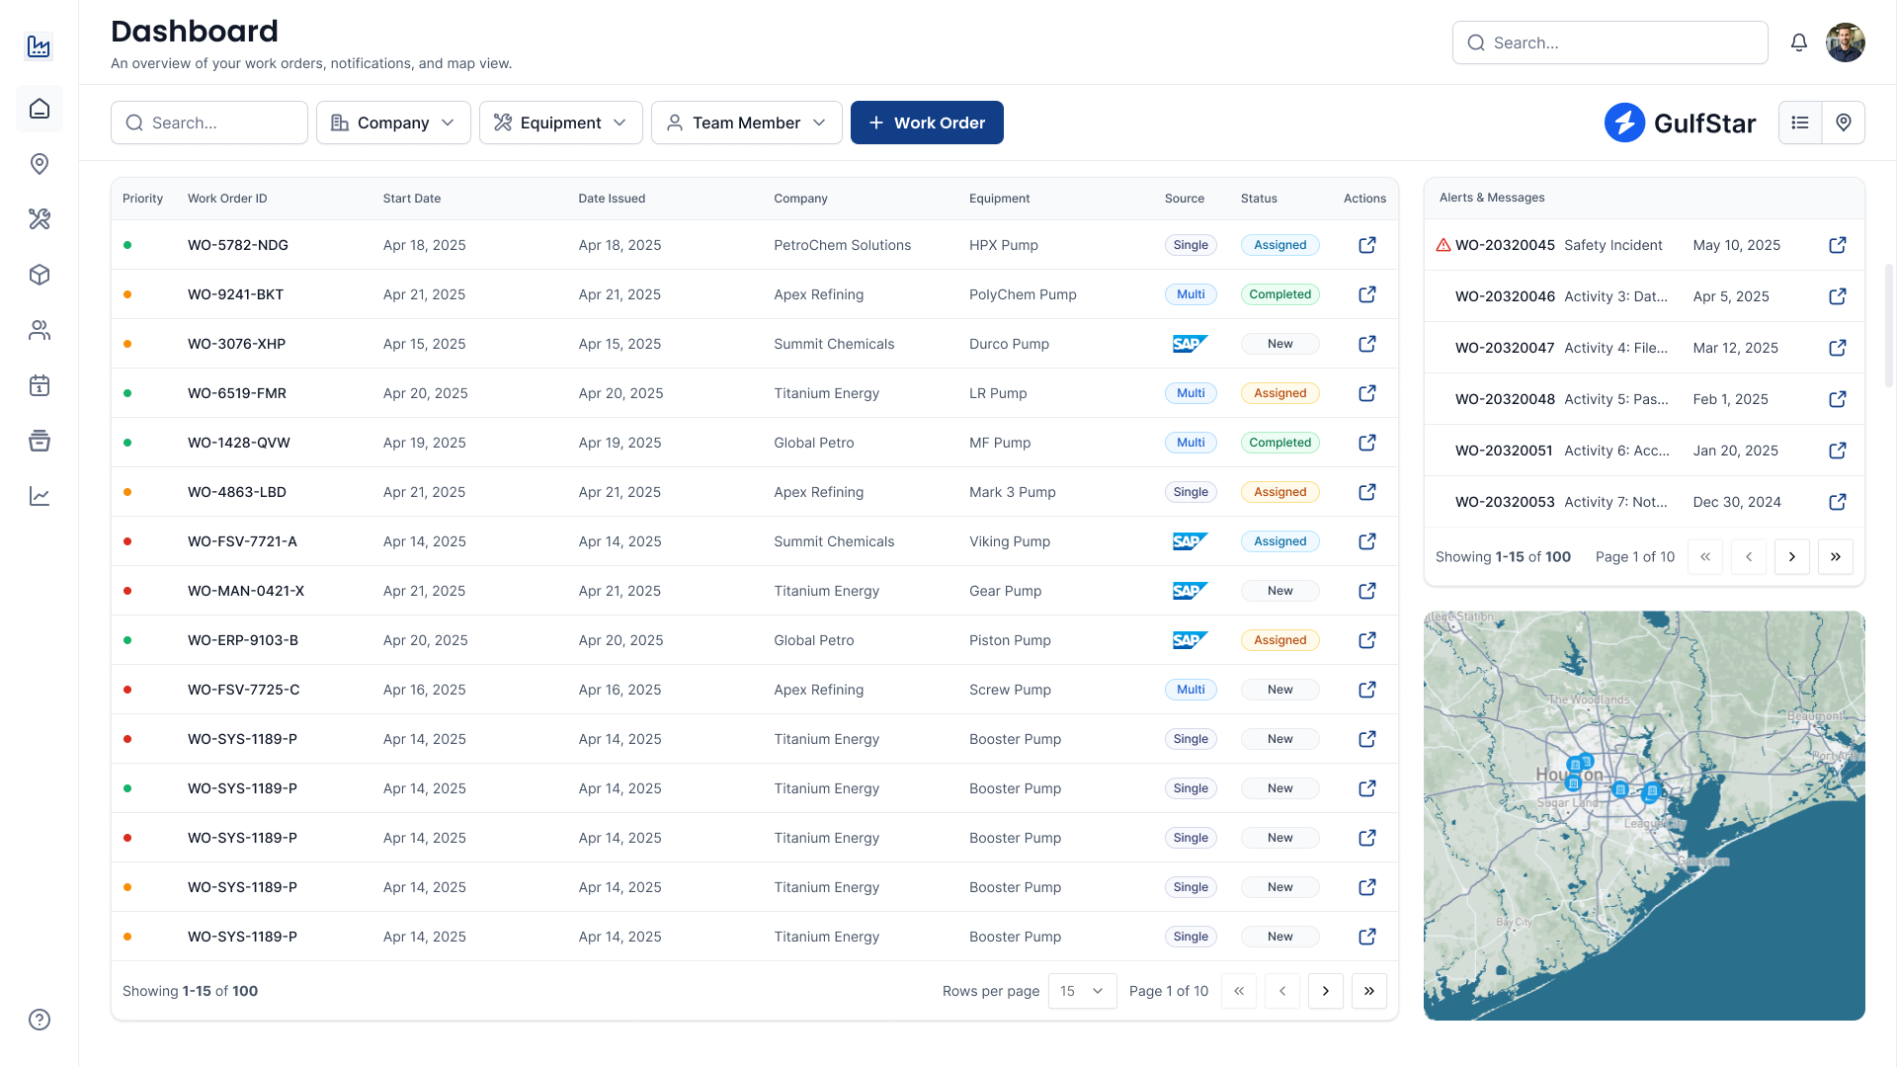Open the analytics chart icon in sidebar
This screenshot has height=1067, width=1897.
pos(40,496)
